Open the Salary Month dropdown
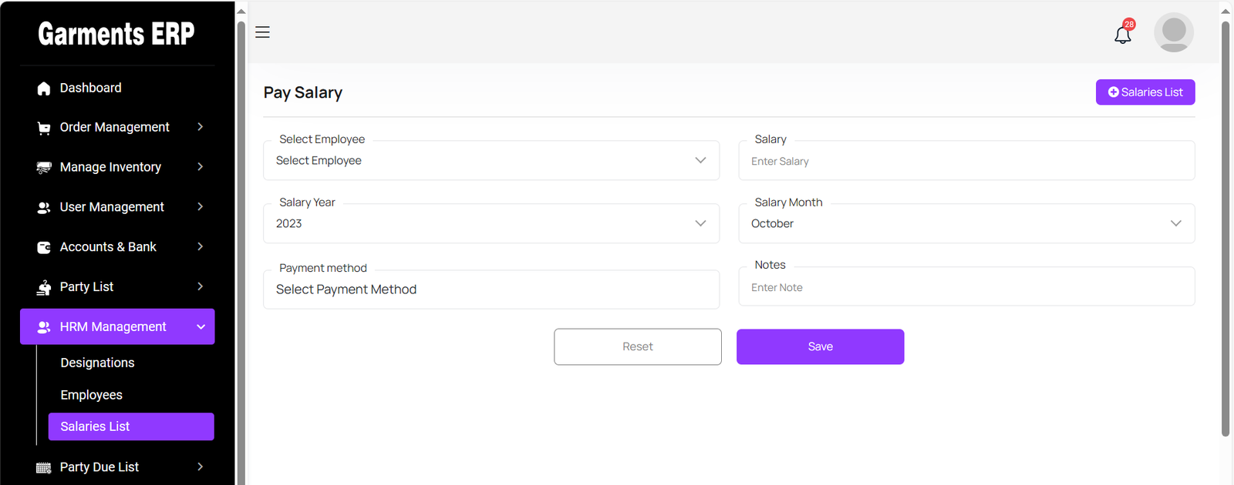Screen dimensions: 1234x485 tap(966, 224)
